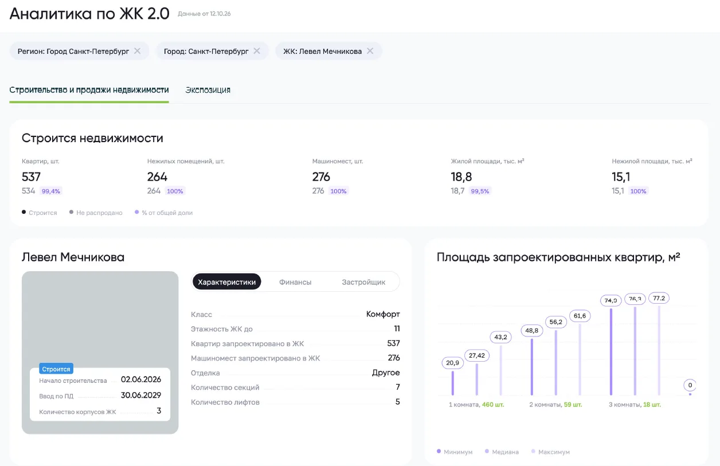The image size is (720, 466).
Task: Click the % от общей доли legend item
Action: tap(164, 213)
